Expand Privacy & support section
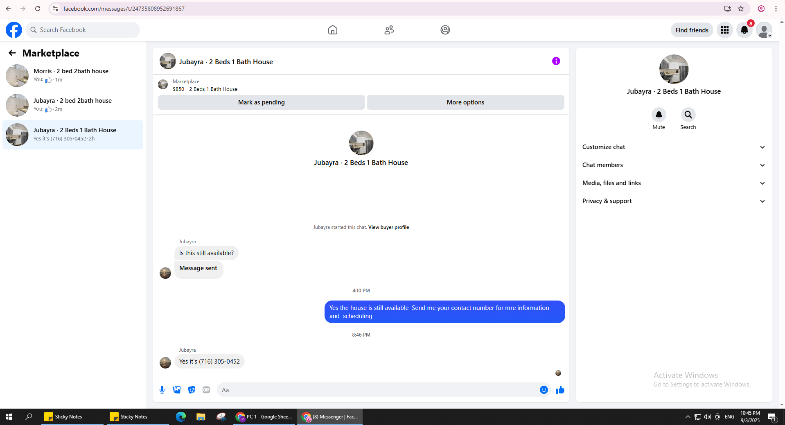Screen dimensions: 785x425 (674, 201)
